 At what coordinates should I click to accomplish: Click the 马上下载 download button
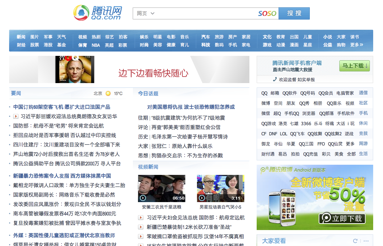coord(355,66)
